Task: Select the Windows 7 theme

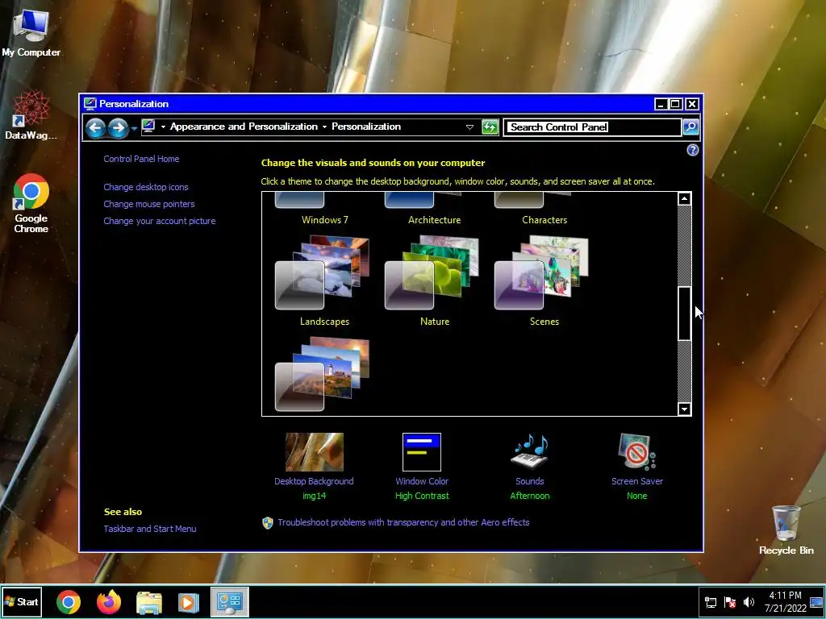Action: (x=324, y=210)
